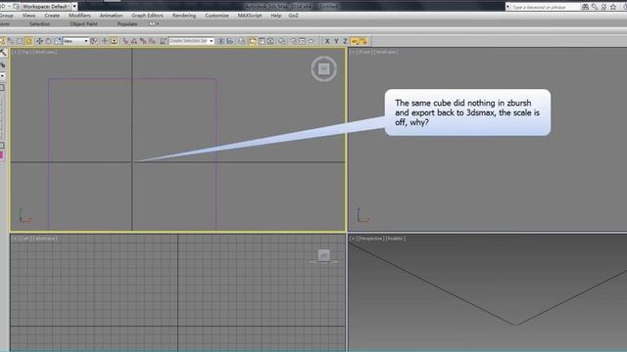
Task: Click the ViewCube in Left viewport
Action: click(324, 256)
